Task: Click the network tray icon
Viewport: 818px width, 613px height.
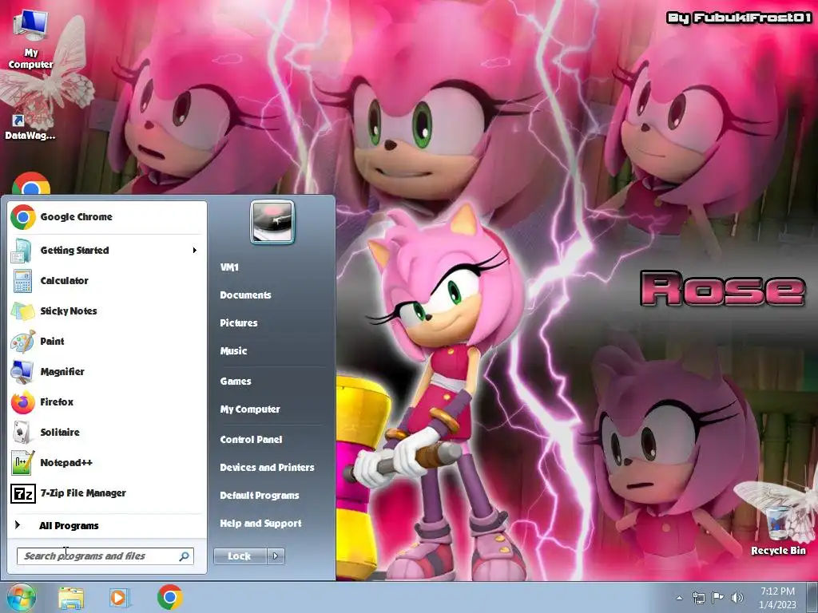Action: (698, 597)
